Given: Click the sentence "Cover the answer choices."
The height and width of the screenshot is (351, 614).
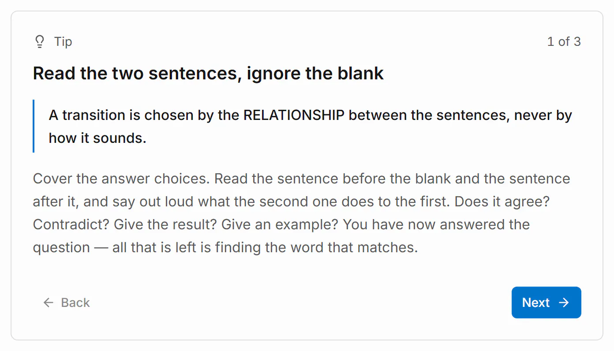Looking at the screenshot, I should click(122, 179).
